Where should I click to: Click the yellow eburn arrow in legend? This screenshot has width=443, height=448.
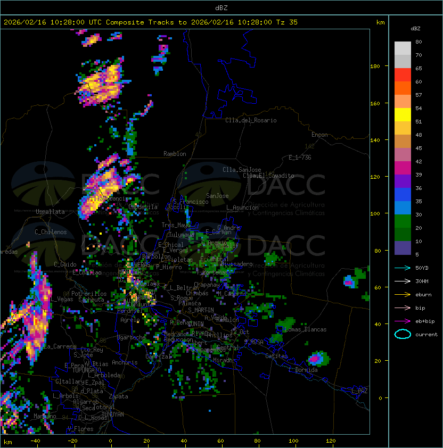click(x=403, y=295)
